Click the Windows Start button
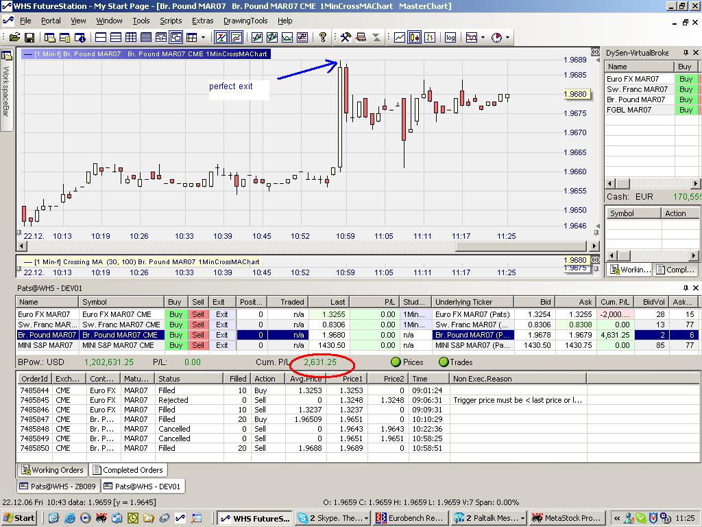Image resolution: width=702 pixels, height=527 pixels. pyautogui.click(x=19, y=518)
